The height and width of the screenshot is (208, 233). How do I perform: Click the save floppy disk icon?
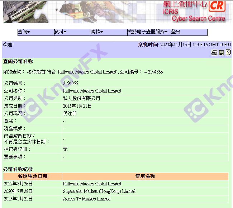pos(222,53)
